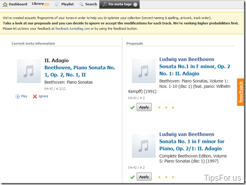This screenshot has height=185, width=246.
Task: Click 'Complete Beethoven Edition, Volume 5' album text
Action: coord(193,159)
